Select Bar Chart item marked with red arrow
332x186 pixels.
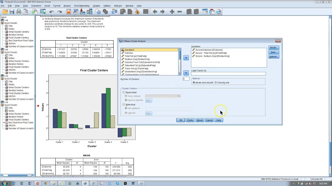(21, 122)
